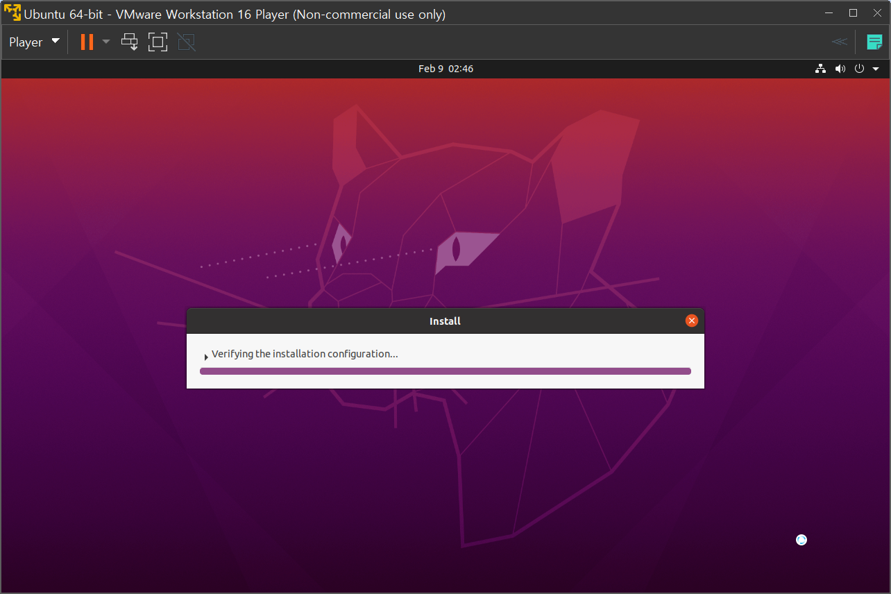Enter full screen mode
891x594 pixels.
tap(158, 42)
